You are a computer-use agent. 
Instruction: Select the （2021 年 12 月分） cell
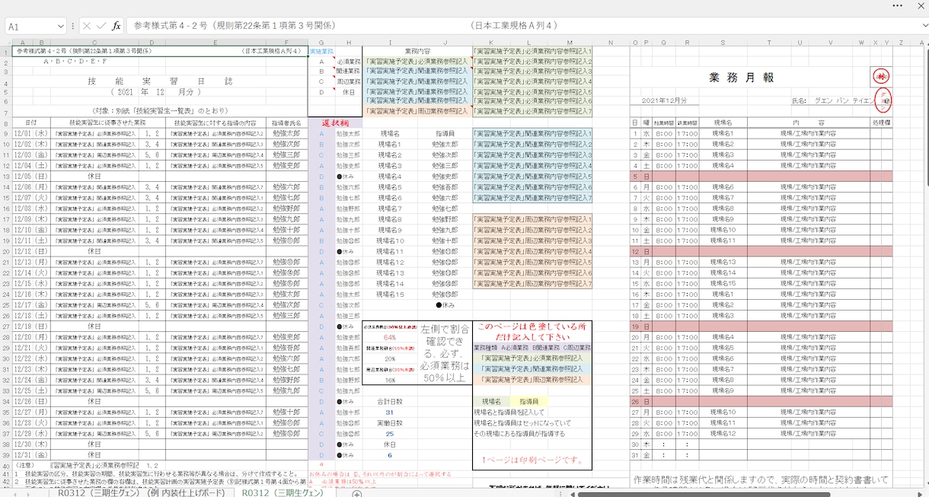160,91
